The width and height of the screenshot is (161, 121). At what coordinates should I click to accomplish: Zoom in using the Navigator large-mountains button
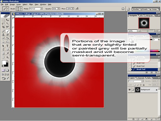[156, 31]
